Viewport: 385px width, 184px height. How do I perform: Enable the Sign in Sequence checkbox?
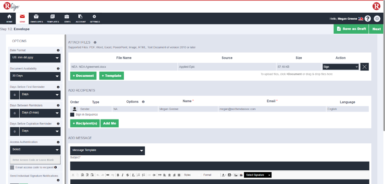tap(72, 115)
